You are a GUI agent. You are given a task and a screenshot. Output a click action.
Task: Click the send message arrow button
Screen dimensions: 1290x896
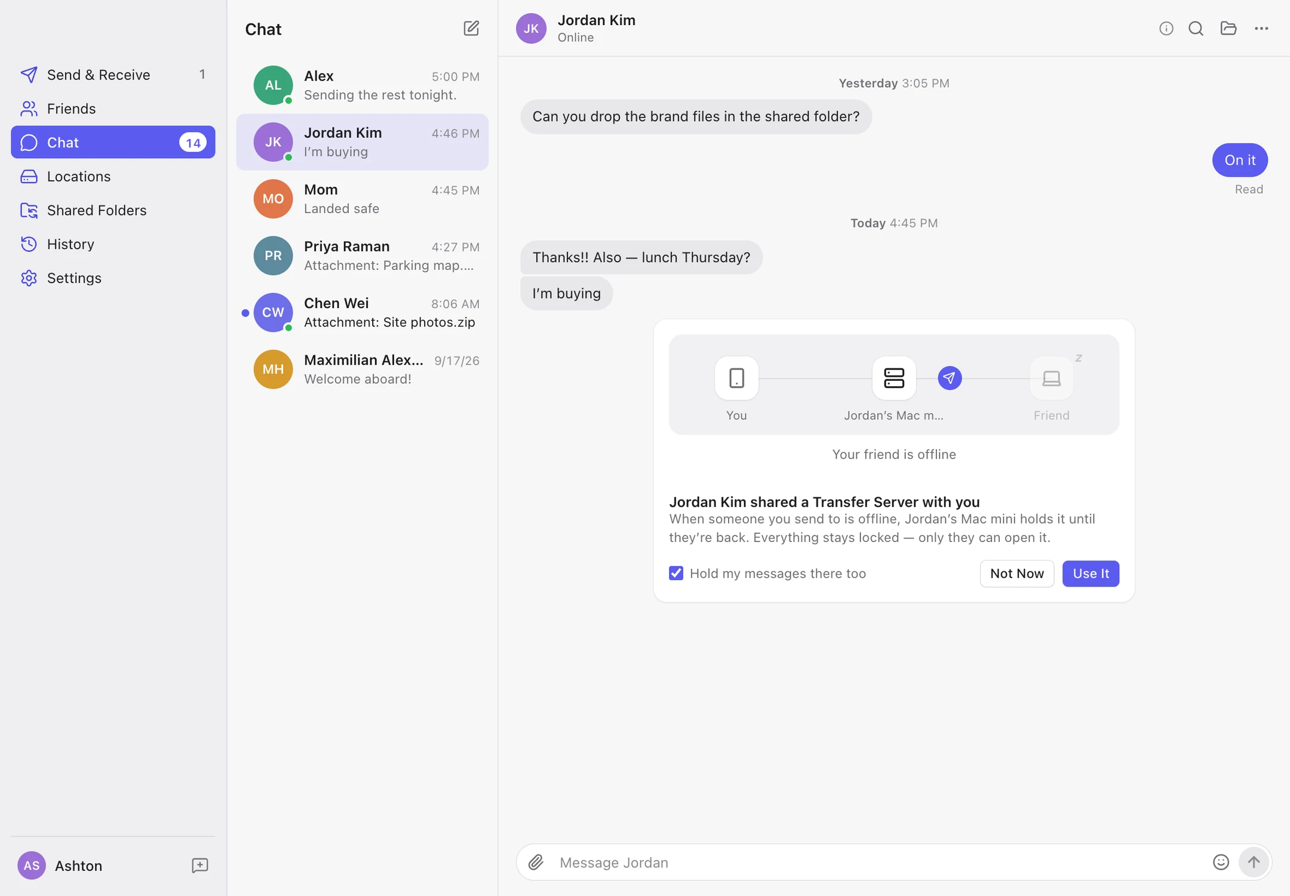tap(1254, 862)
